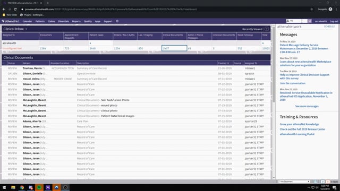Open the Chrome three-dot menu
The width and height of the screenshot is (340, 191).
click(x=336, y=10)
